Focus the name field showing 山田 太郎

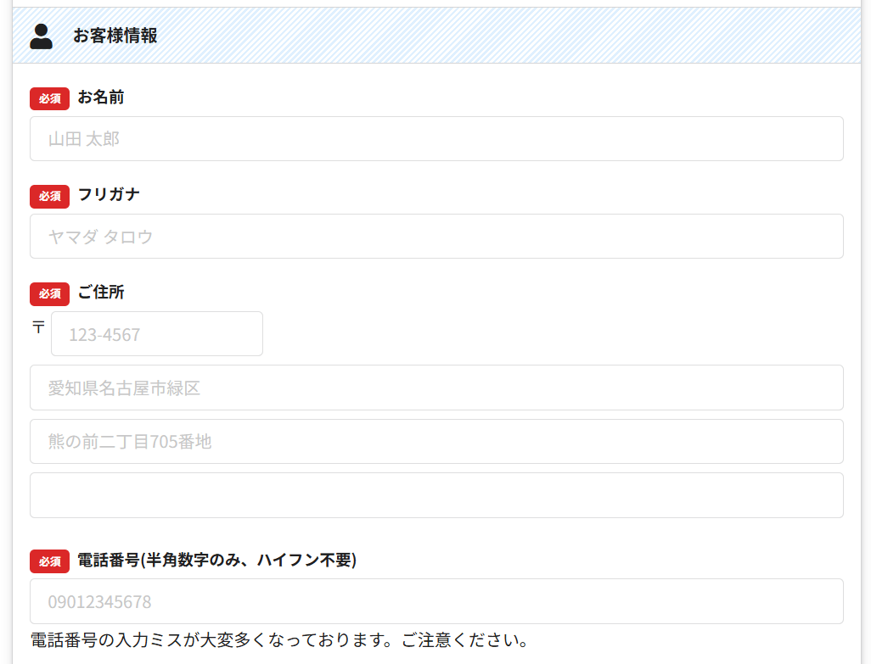pos(436,139)
